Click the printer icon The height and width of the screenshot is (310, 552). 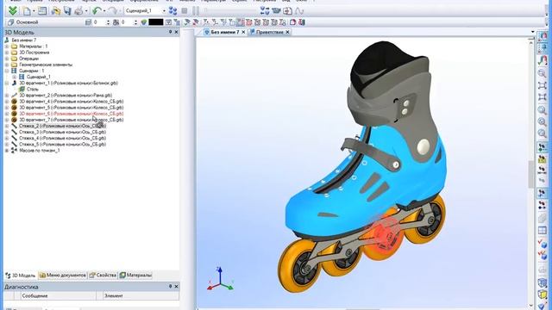coord(78,11)
